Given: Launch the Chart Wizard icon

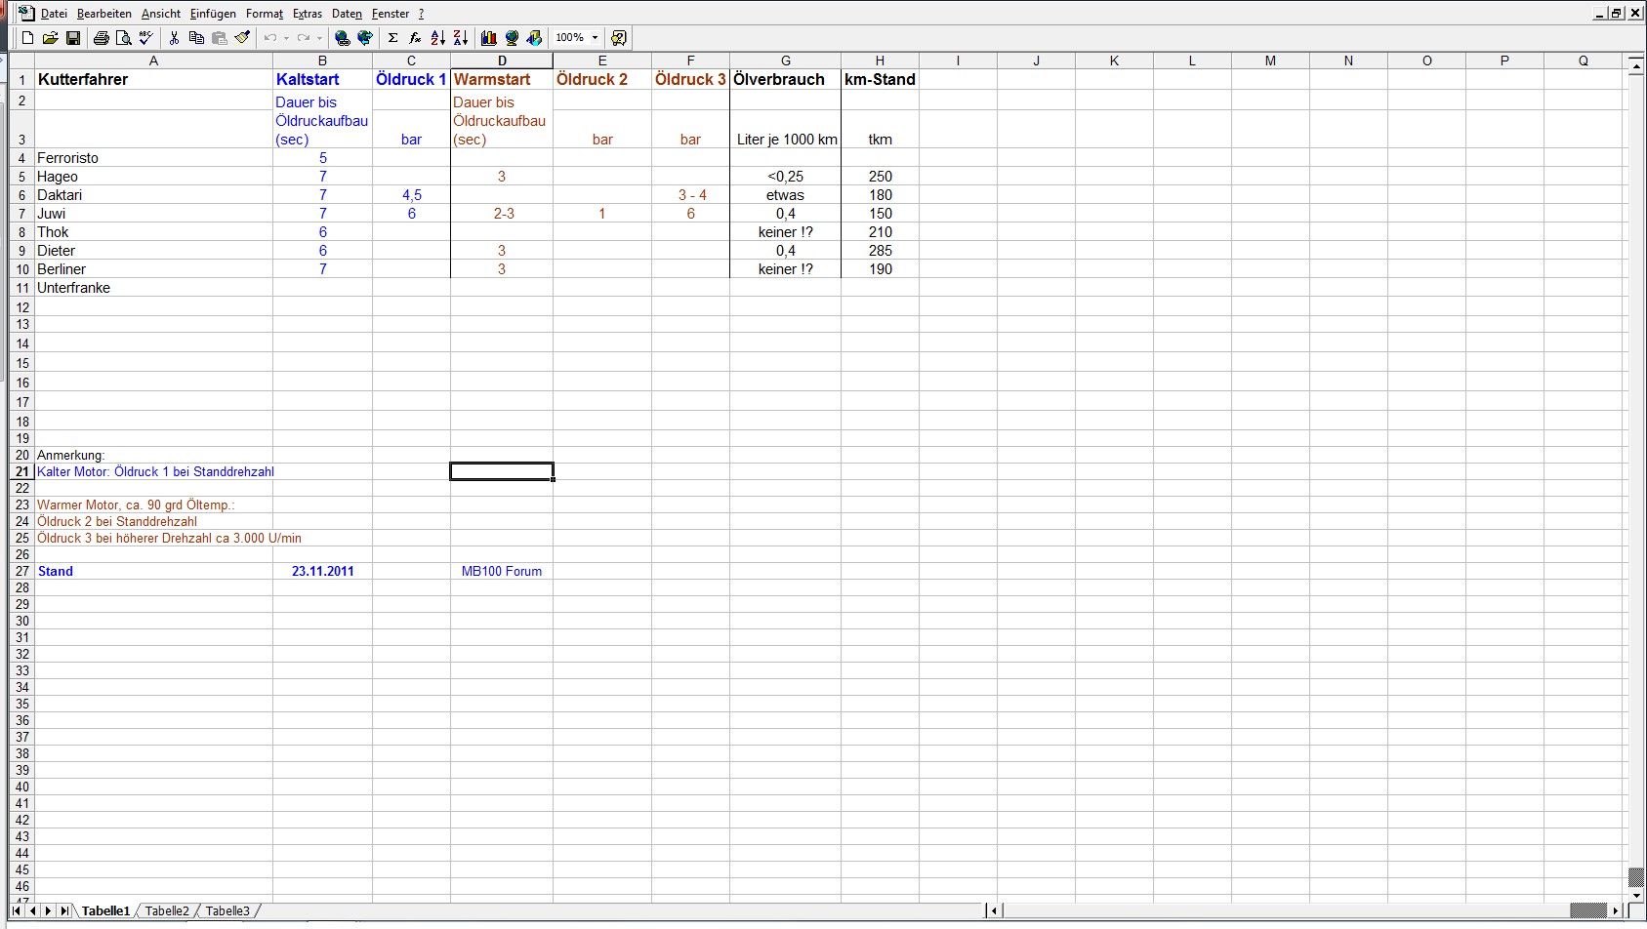Looking at the screenshot, I should [x=488, y=38].
